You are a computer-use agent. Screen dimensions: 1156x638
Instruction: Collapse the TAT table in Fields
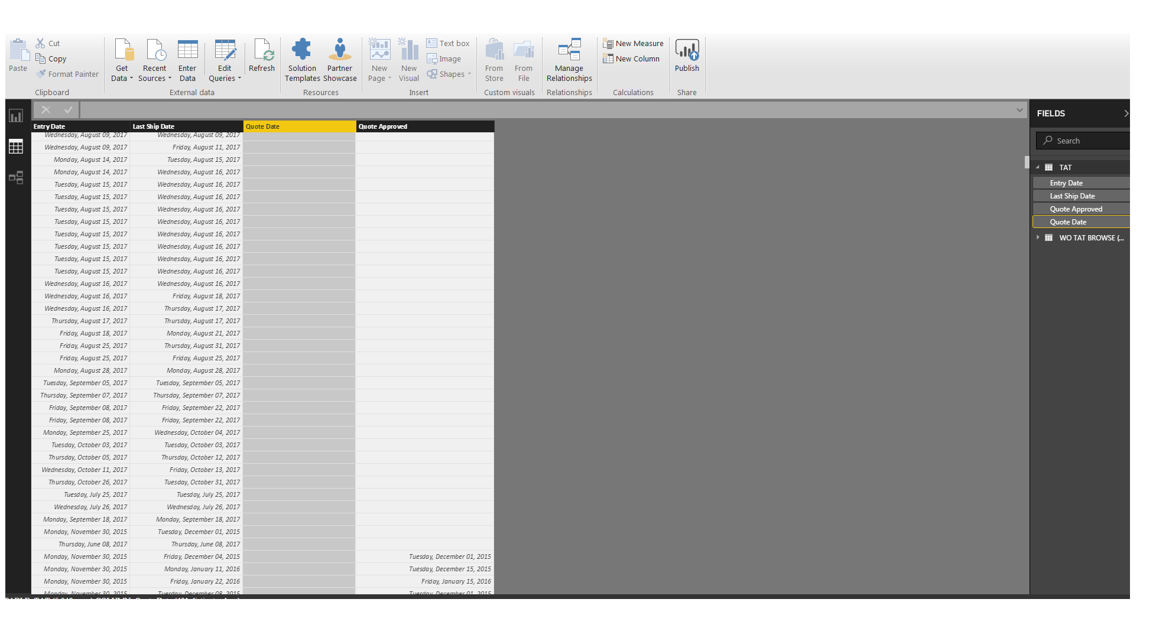[1037, 167]
